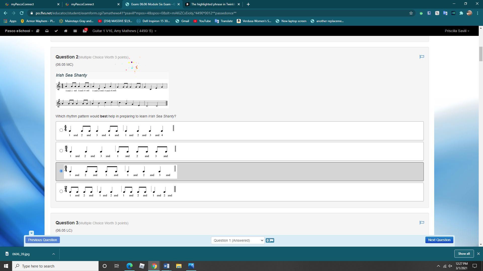Click the page vertical scrollbar thumb
483x271 pixels.
point(480,54)
